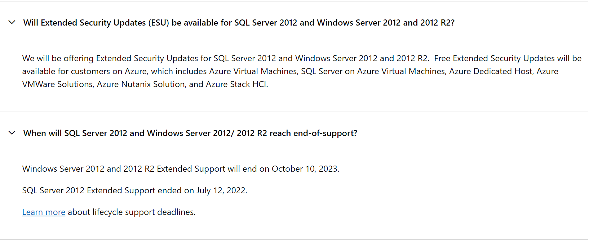Click 'reach end-of-support?' in second heading
Screen dimensions: 611x243
click(x=313, y=133)
